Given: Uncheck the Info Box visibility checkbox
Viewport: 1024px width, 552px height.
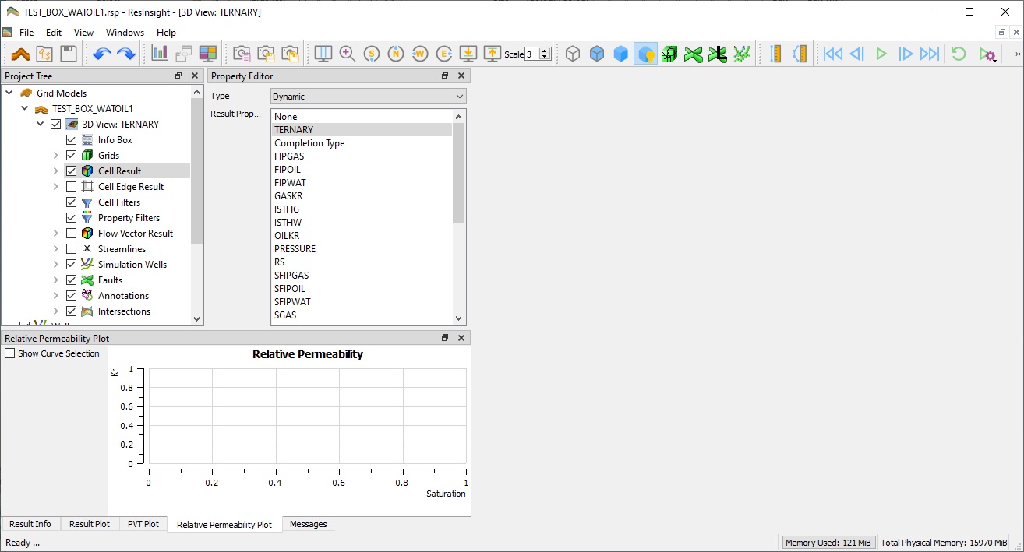Looking at the screenshot, I should [x=72, y=139].
